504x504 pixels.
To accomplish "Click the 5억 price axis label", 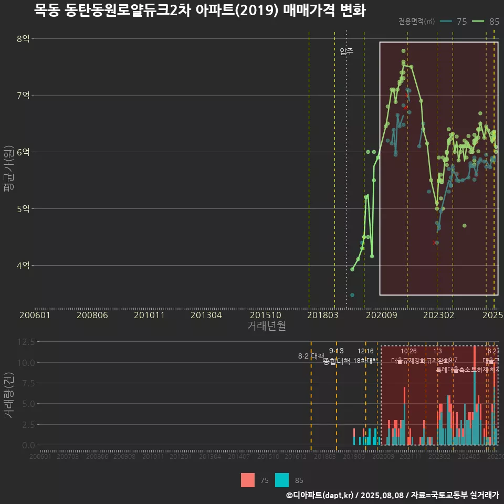I will pos(23,208).
